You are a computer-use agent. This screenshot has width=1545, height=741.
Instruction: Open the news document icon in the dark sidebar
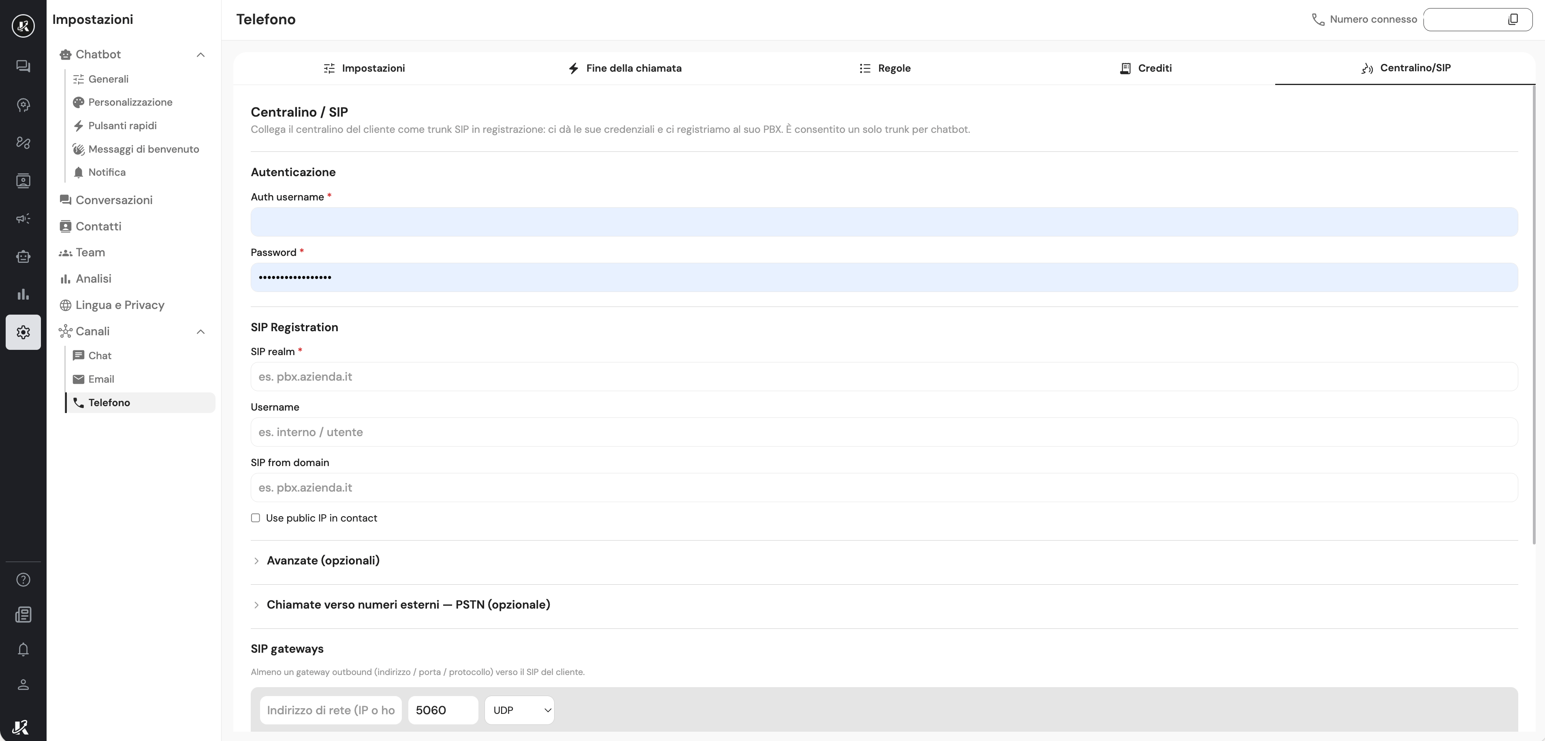pyautogui.click(x=23, y=615)
